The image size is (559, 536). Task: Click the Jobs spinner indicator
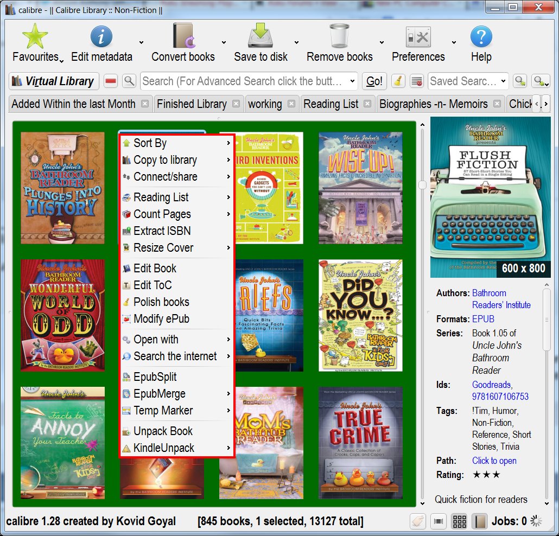pyautogui.click(x=536, y=521)
